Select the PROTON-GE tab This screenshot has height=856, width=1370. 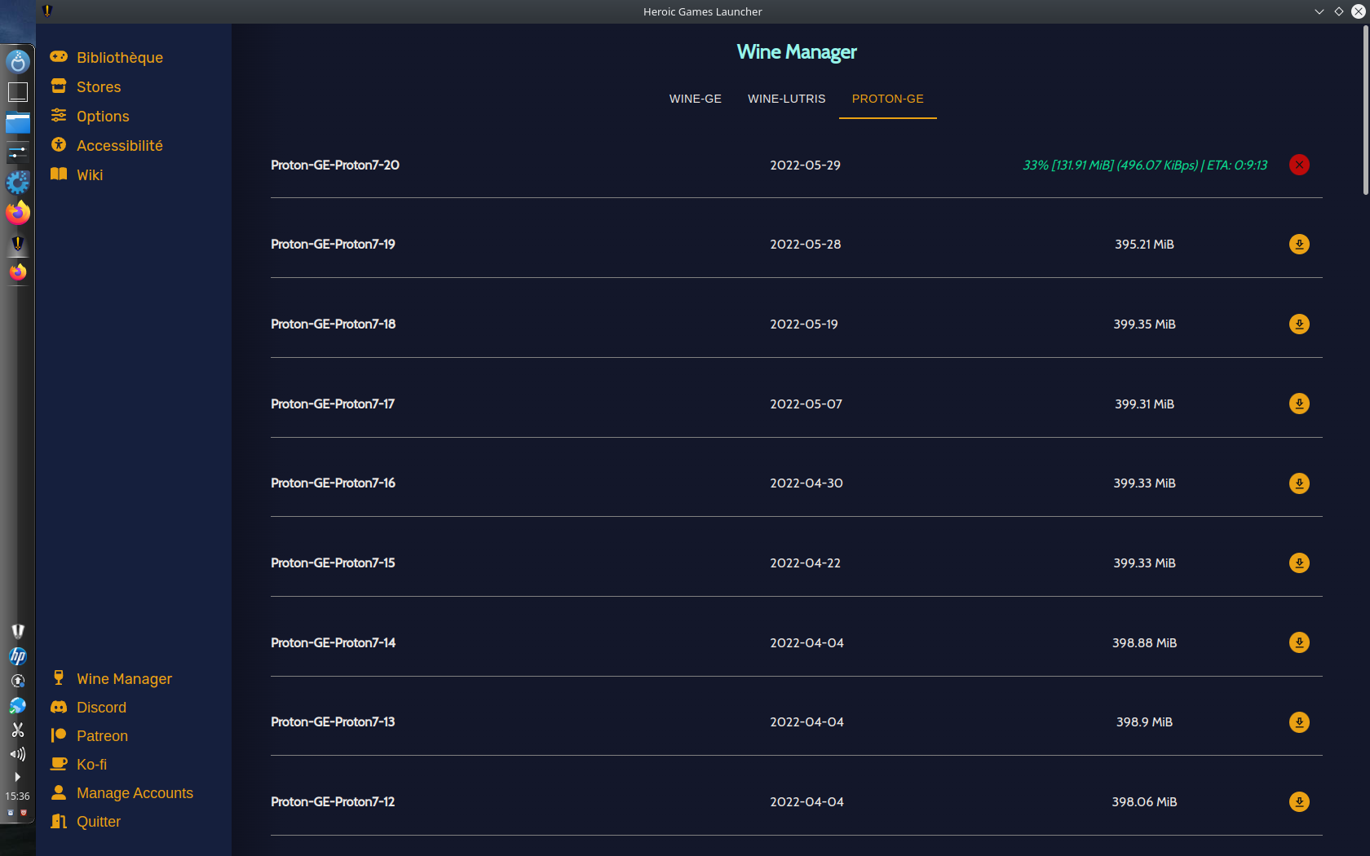[888, 99]
